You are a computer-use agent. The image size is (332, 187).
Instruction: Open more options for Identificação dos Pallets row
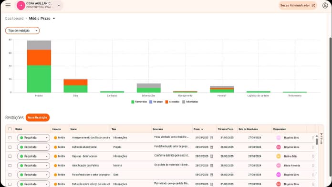(x=313, y=166)
